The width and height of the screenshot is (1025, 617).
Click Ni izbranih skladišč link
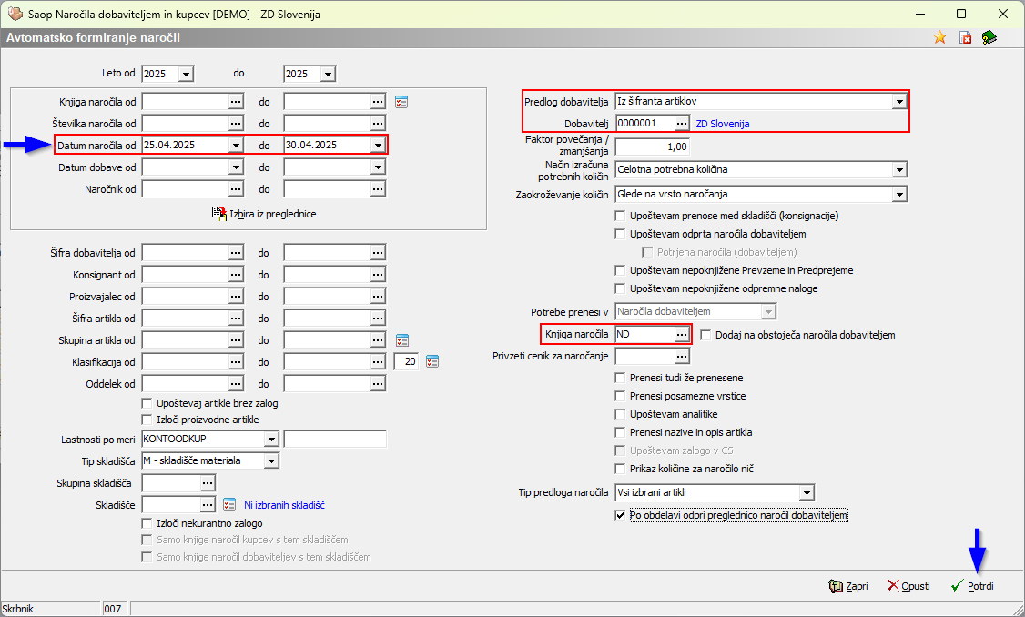(284, 504)
